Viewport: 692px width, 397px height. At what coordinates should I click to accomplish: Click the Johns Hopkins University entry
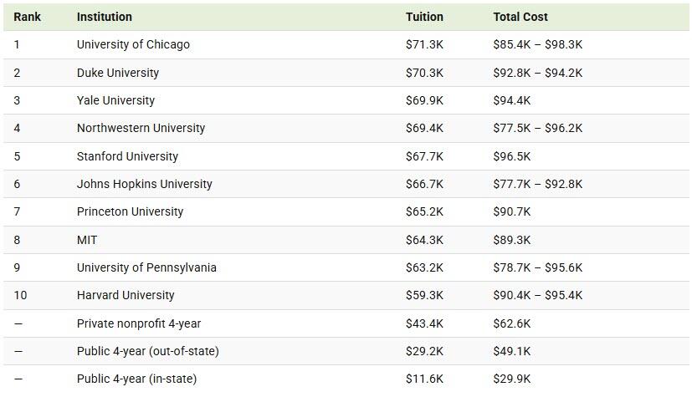144,184
